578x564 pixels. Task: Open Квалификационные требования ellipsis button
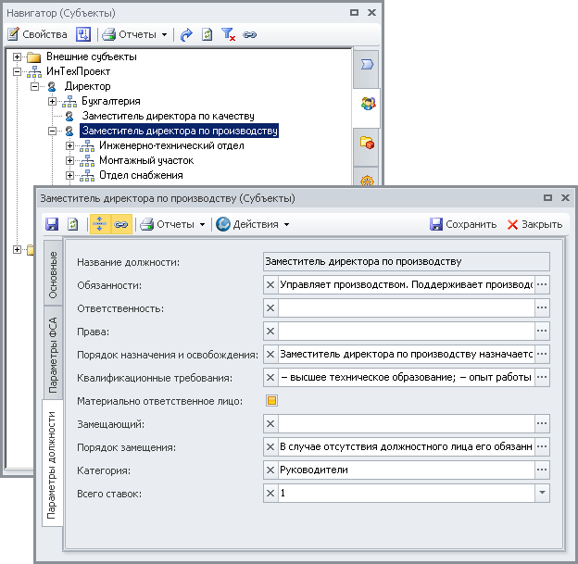pos(542,378)
